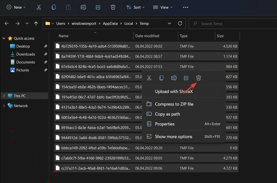Click windowsreport in the breadcrumb path
This screenshot has width=277, height=183.
point(84,23)
